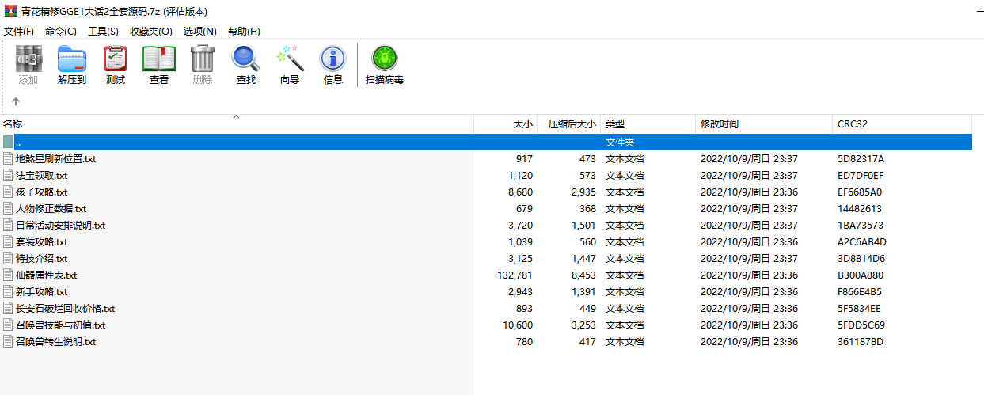
Task: Click the Add (添加) archive icon
Action: (28, 65)
